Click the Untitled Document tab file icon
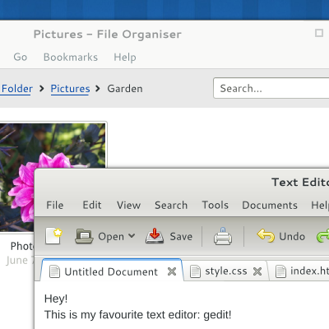 (54, 271)
